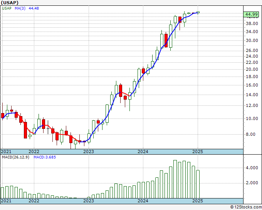The image size is (262, 210).
Task: Click the 2021 marker on MACD timeline
Action: pos(6,201)
